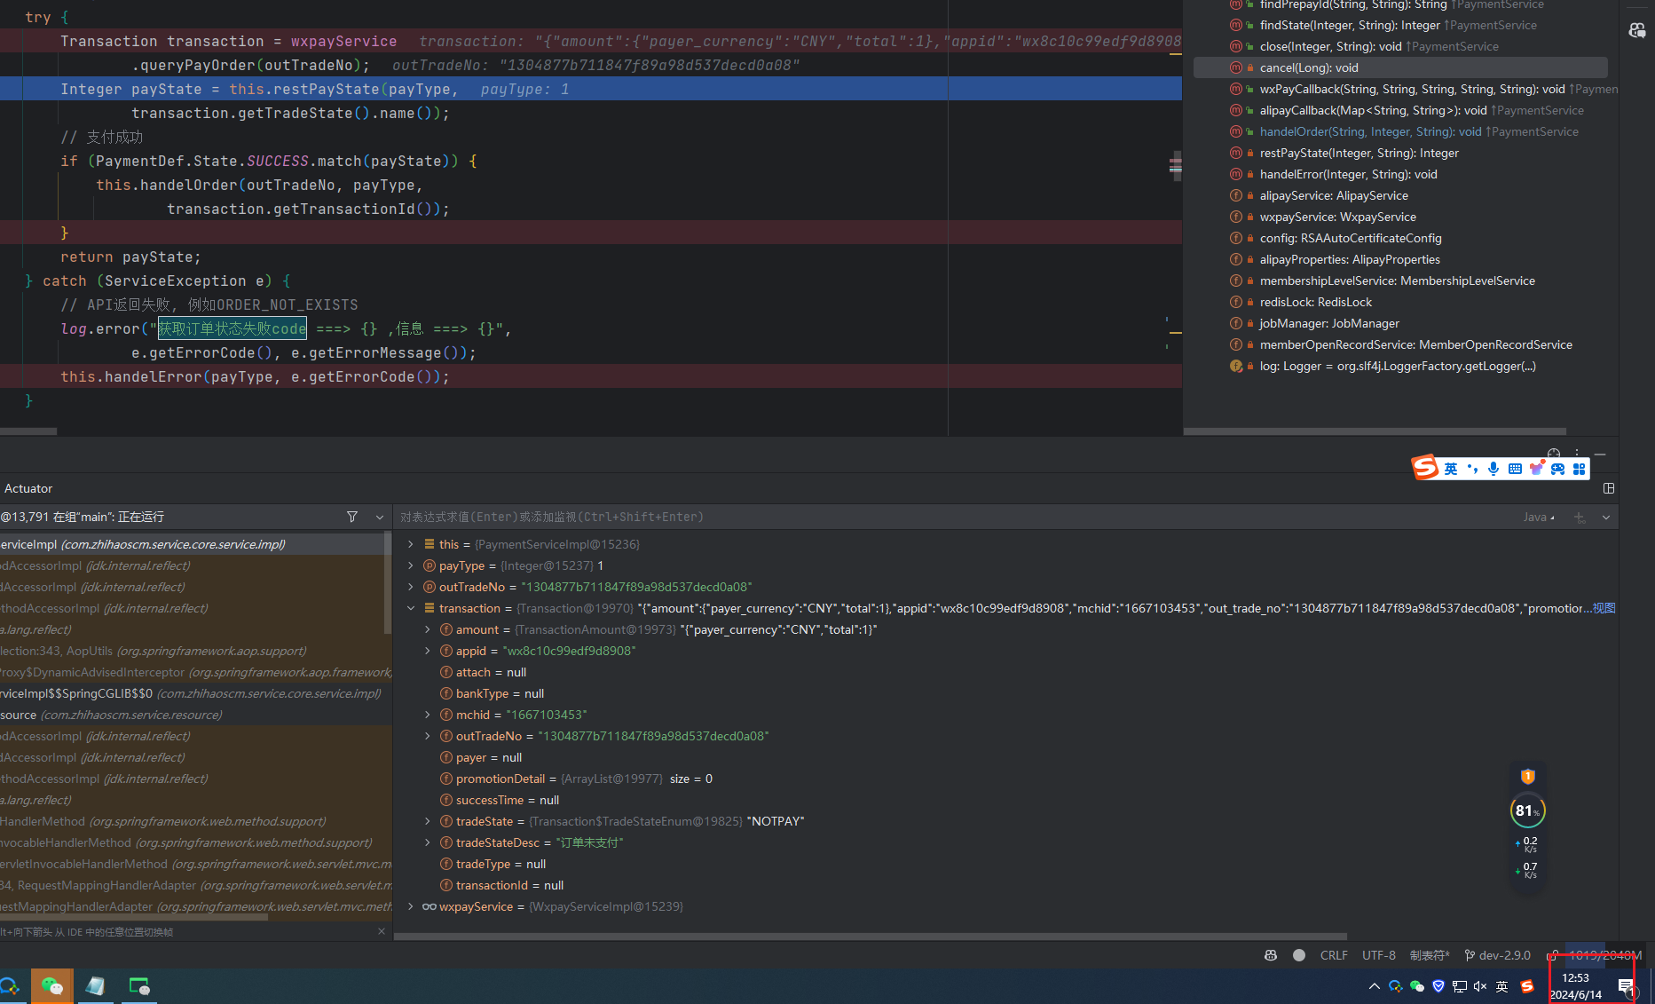
Task: Select cancel(Long): void in the Structure panel
Action: click(x=1400, y=67)
